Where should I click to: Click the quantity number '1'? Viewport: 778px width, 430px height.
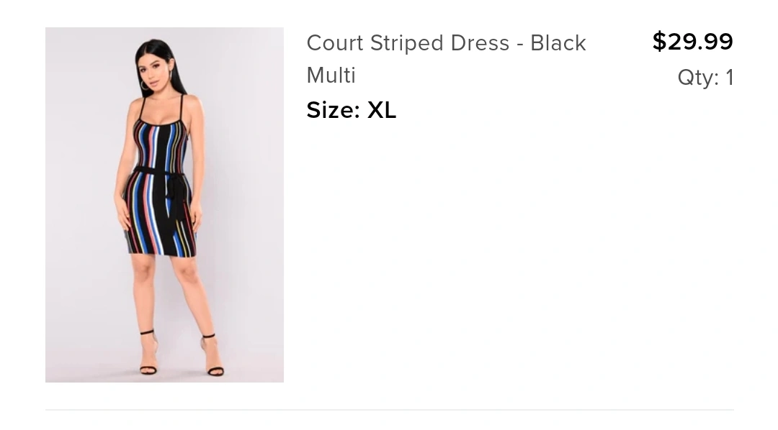tap(729, 78)
